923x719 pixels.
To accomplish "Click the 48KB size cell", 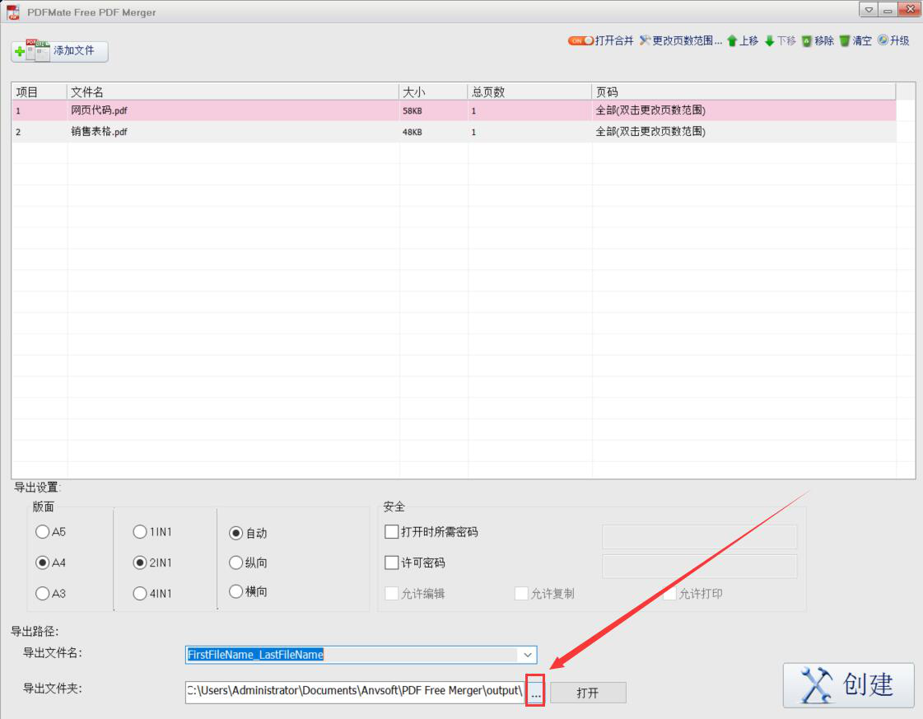I will tap(434, 132).
